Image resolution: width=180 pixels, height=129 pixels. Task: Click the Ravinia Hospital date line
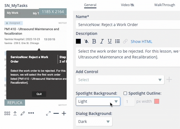(x=22, y=39)
